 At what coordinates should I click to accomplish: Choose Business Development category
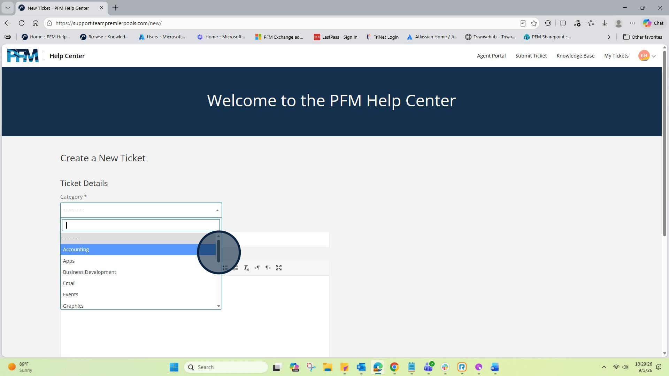[138, 272]
